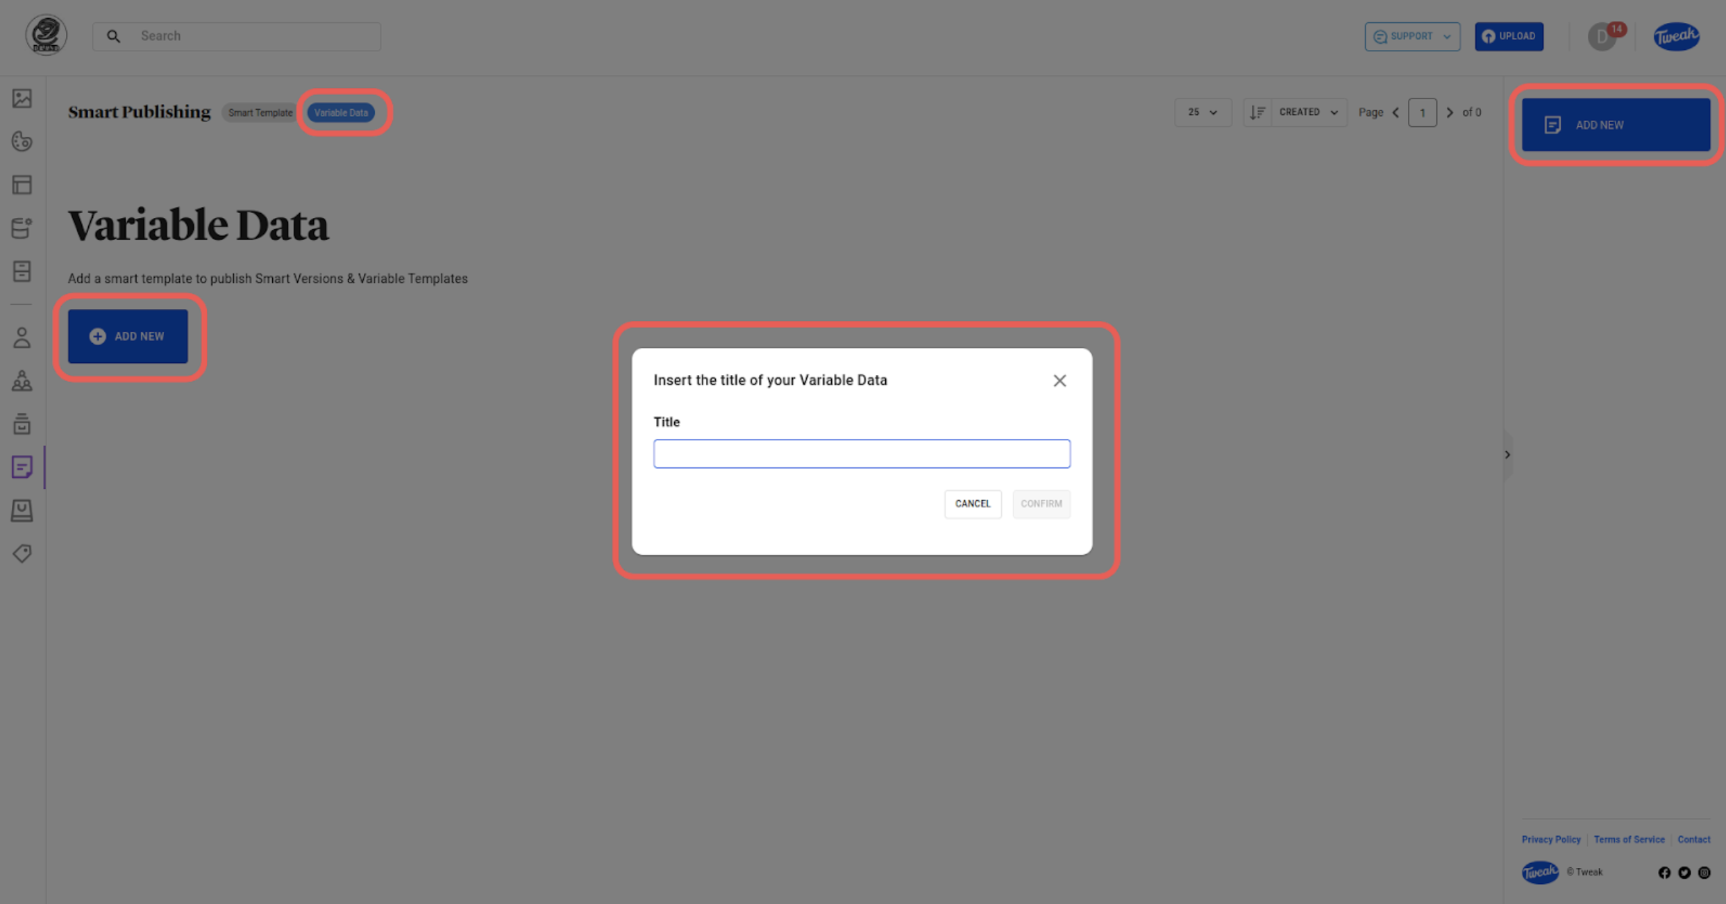Open the Twitter footer icon

point(1684,873)
